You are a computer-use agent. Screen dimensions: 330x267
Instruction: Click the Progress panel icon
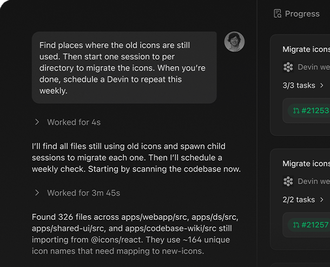click(x=278, y=14)
